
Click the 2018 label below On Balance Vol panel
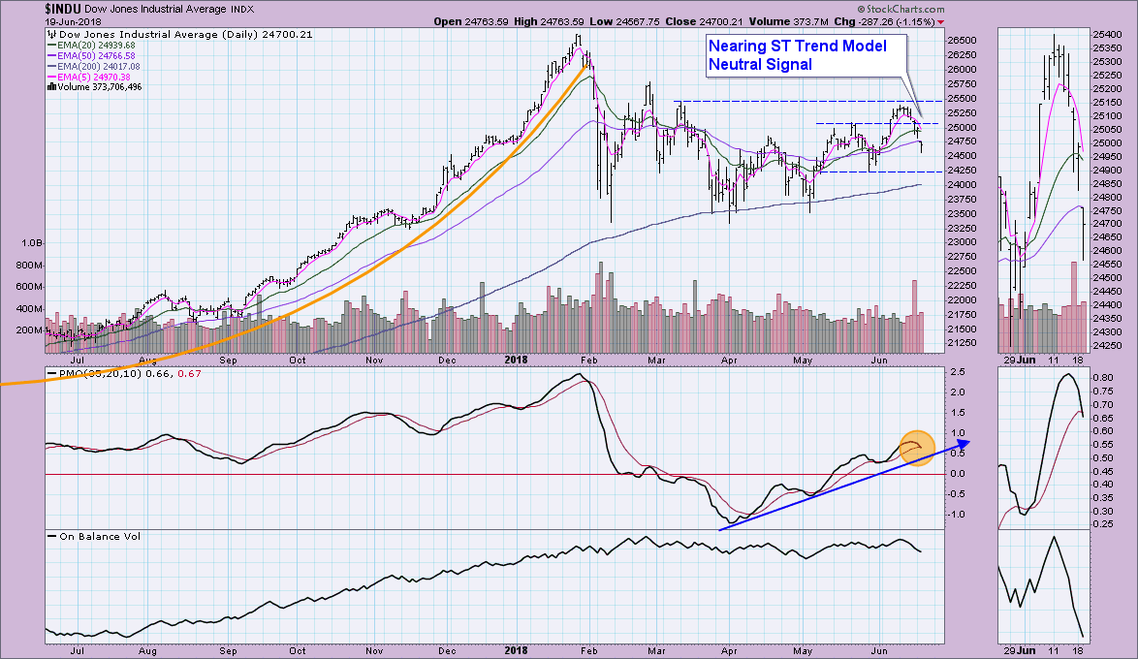[x=516, y=651]
